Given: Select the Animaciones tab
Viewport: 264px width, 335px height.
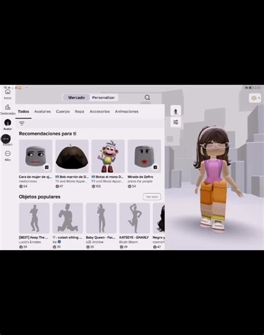Looking at the screenshot, I should [x=127, y=111].
